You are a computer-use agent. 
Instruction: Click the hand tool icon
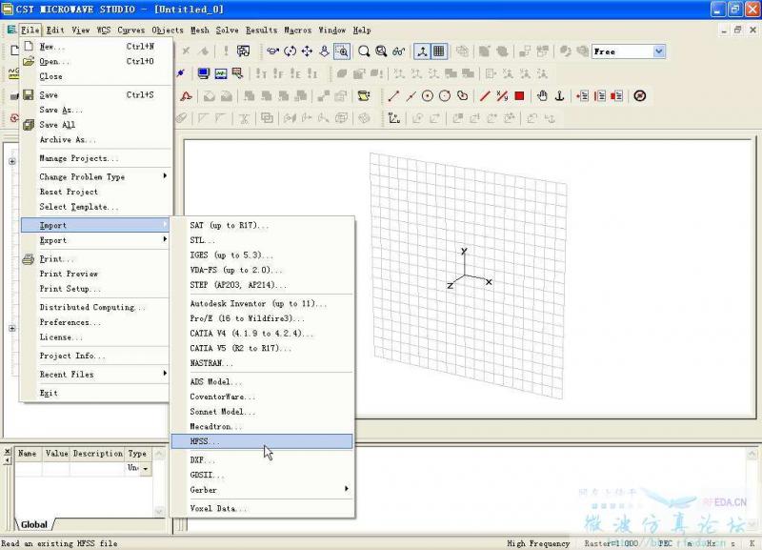[x=542, y=96]
